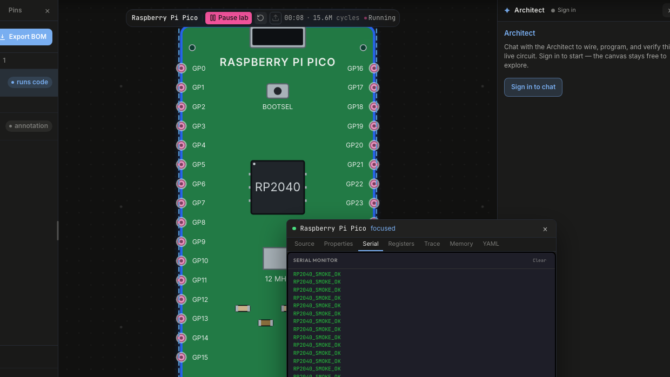Click the GP15 pin pad
This screenshot has height=377, width=670.
(182, 357)
